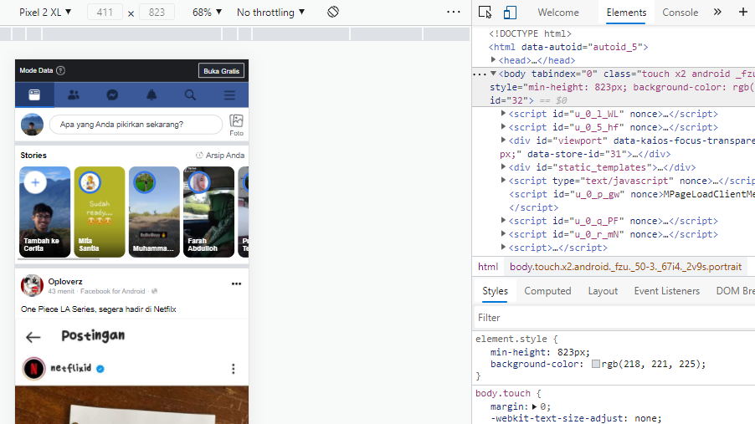Open the Layout pane tab
Screen dimensions: 755x424
603,291
